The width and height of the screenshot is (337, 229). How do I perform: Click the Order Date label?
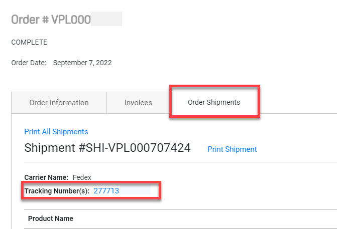[29, 63]
